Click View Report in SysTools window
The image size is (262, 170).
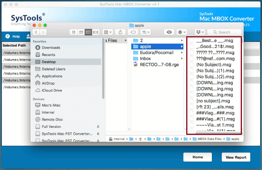[x=236, y=157]
